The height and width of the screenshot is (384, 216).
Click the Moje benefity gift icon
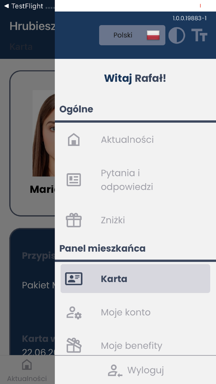click(x=73, y=345)
